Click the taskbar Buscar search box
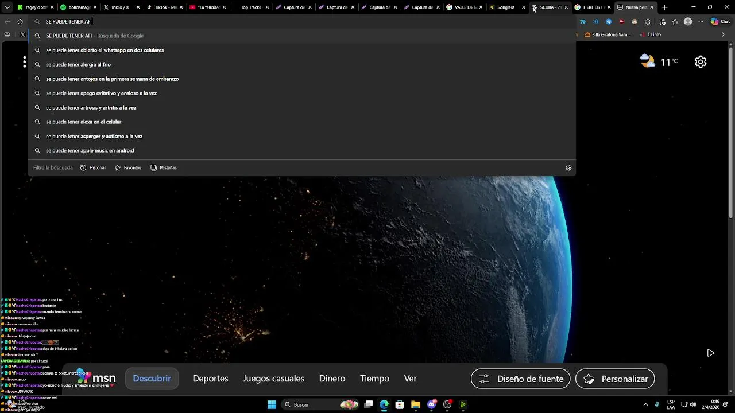735x413 pixels. (x=322, y=404)
